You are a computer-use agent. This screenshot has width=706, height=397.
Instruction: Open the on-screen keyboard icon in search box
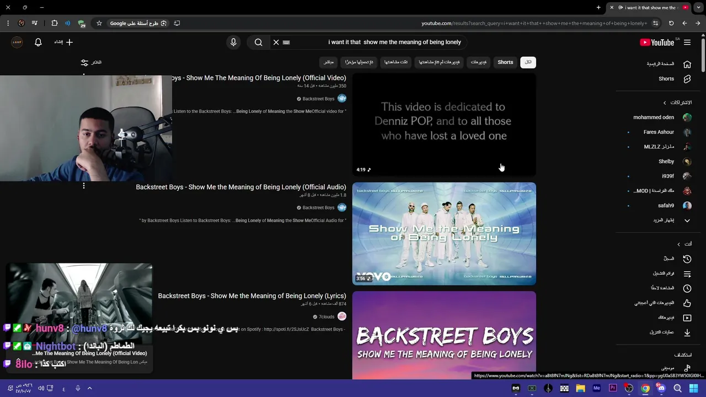point(286,42)
